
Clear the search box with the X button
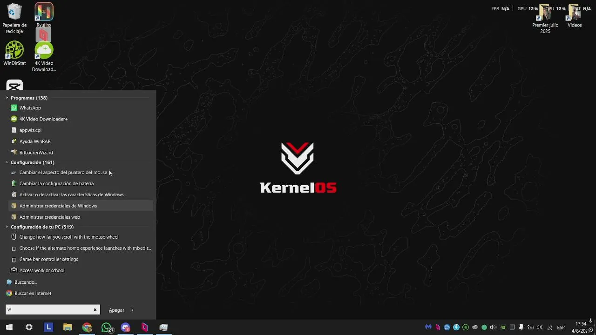95,310
